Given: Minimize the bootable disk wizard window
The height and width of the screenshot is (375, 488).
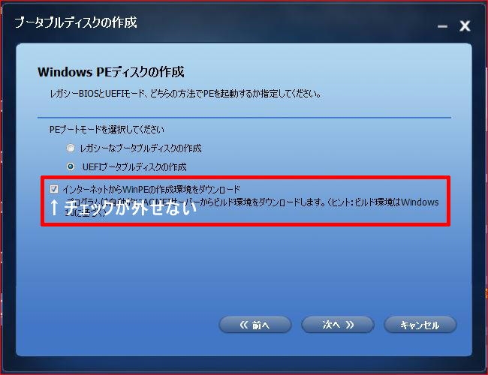Looking at the screenshot, I should 442,26.
